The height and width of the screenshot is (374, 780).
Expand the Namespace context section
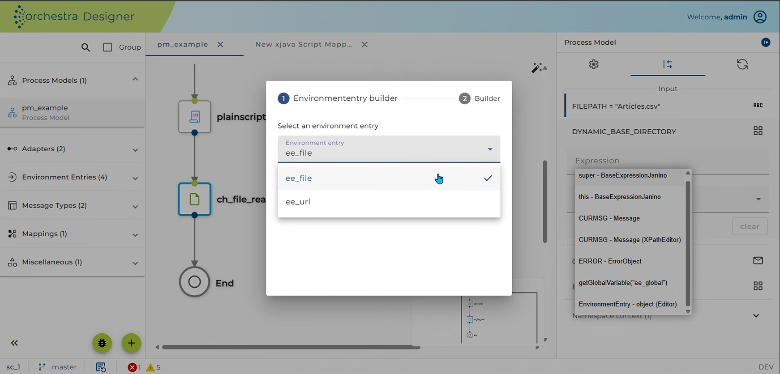pos(756,316)
